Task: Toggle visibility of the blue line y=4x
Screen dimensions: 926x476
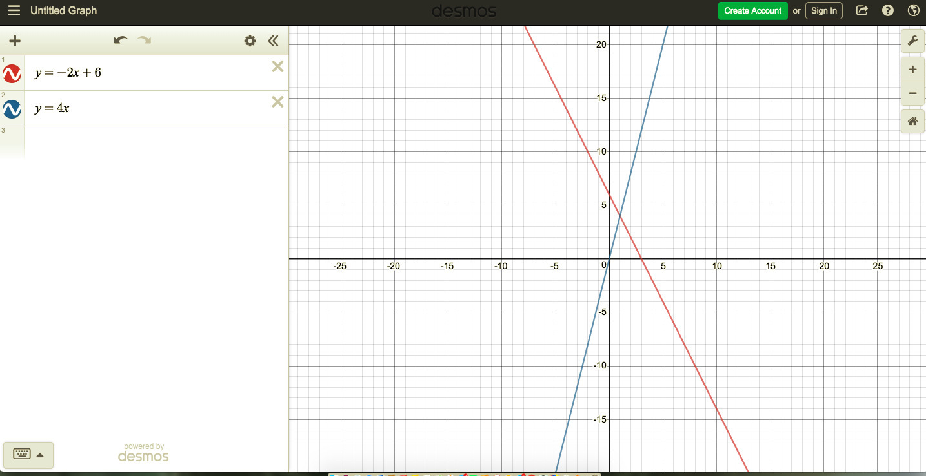Action: pyautogui.click(x=12, y=109)
